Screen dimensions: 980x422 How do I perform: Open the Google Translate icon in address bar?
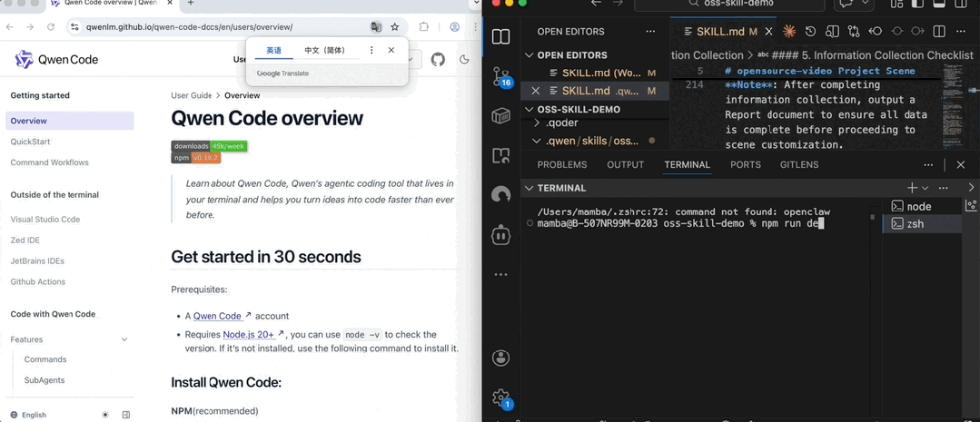tap(376, 27)
